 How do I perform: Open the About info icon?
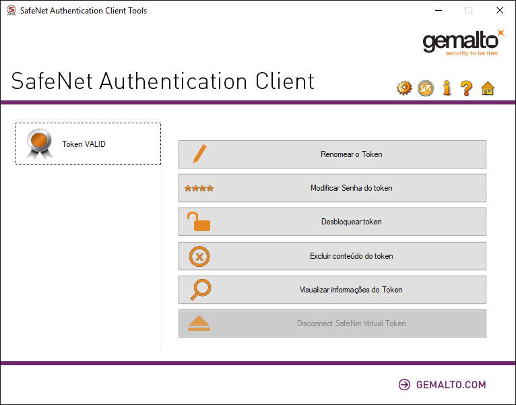tap(446, 88)
